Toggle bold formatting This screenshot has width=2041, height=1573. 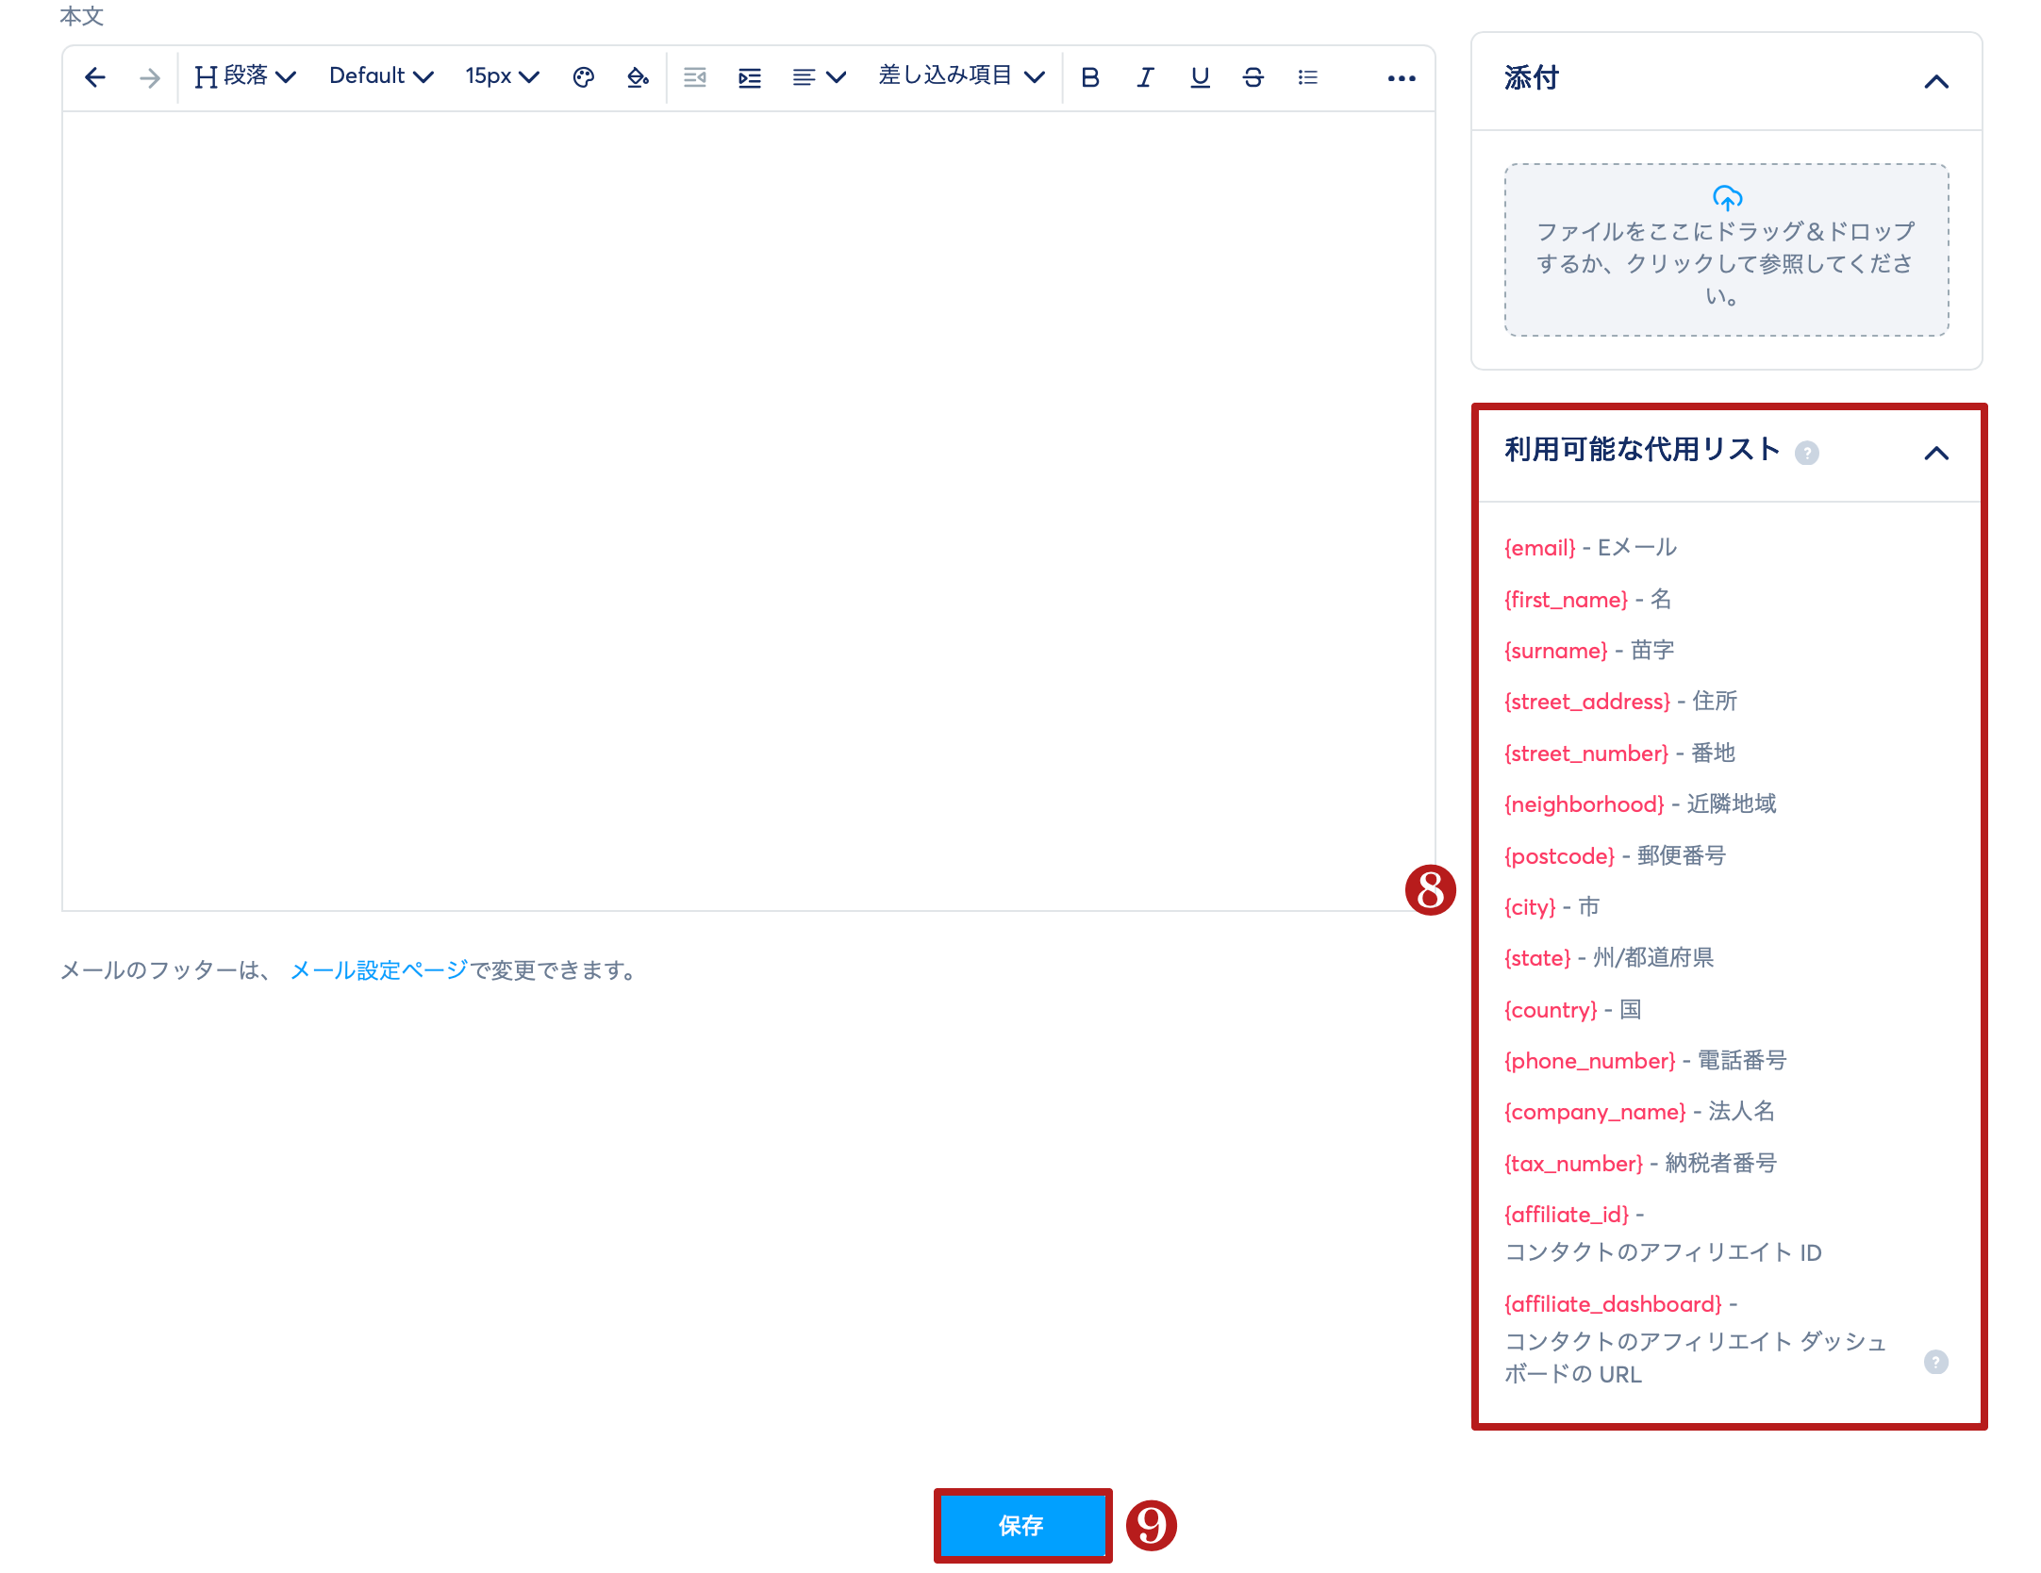click(x=1090, y=77)
